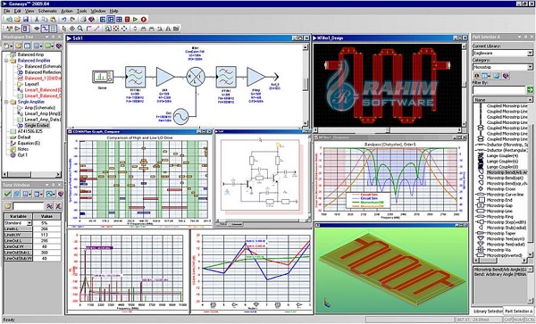
Task: Click the Print icon in main toolbar
Action: coord(83,20)
